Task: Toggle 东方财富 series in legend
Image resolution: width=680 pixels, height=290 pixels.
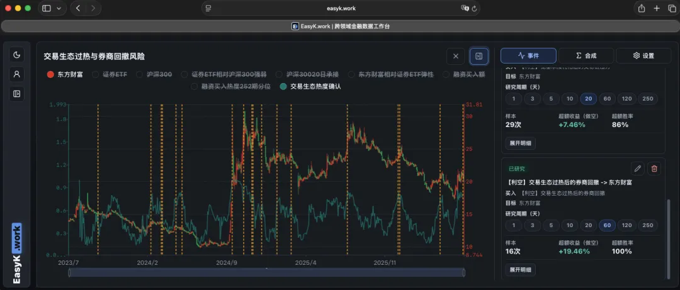Action: click(65, 75)
